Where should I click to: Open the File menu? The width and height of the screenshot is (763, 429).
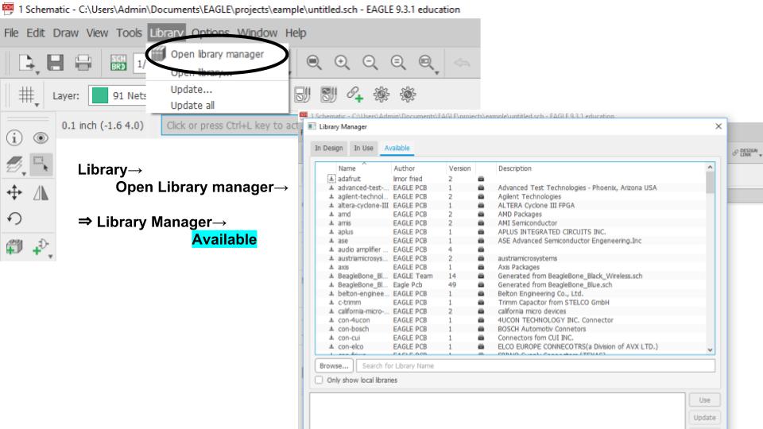pos(11,33)
